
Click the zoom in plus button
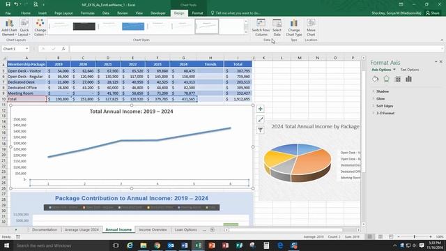click(431, 237)
